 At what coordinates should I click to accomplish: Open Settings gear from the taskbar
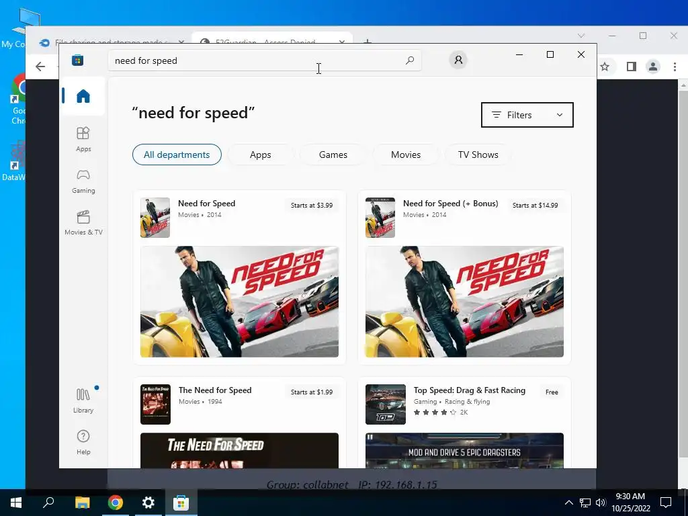(148, 503)
